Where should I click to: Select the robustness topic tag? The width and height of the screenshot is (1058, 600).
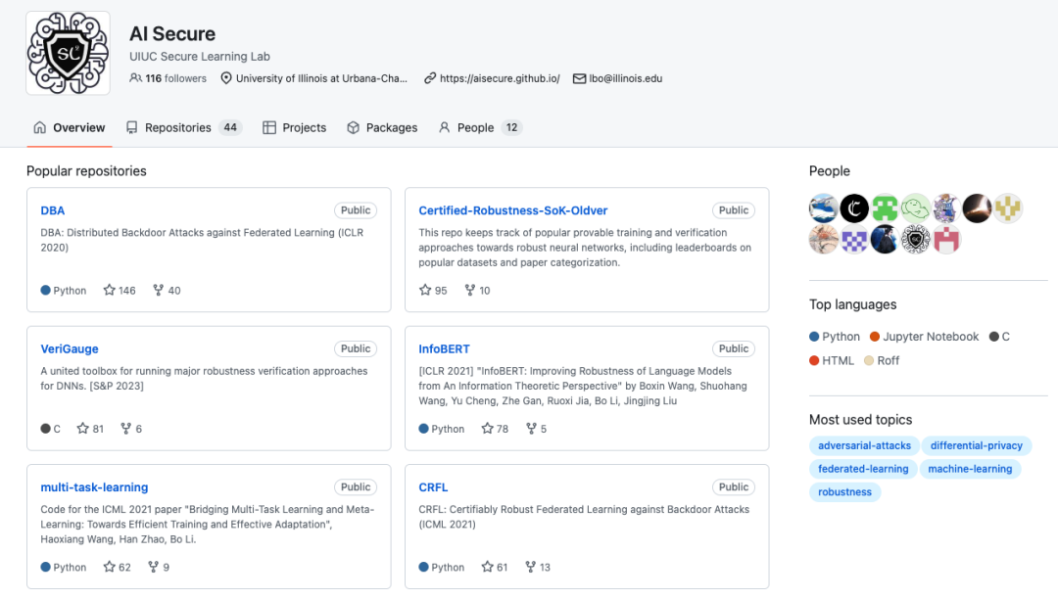coord(844,492)
